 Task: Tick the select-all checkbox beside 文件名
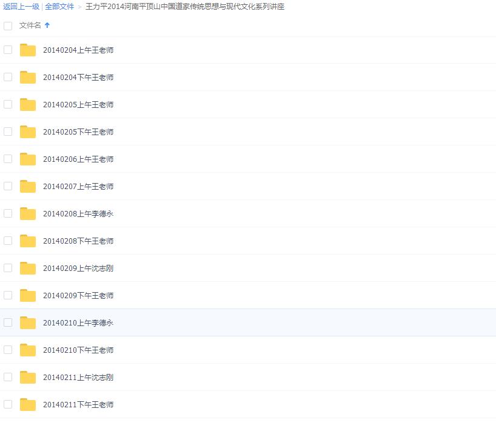pos(8,25)
